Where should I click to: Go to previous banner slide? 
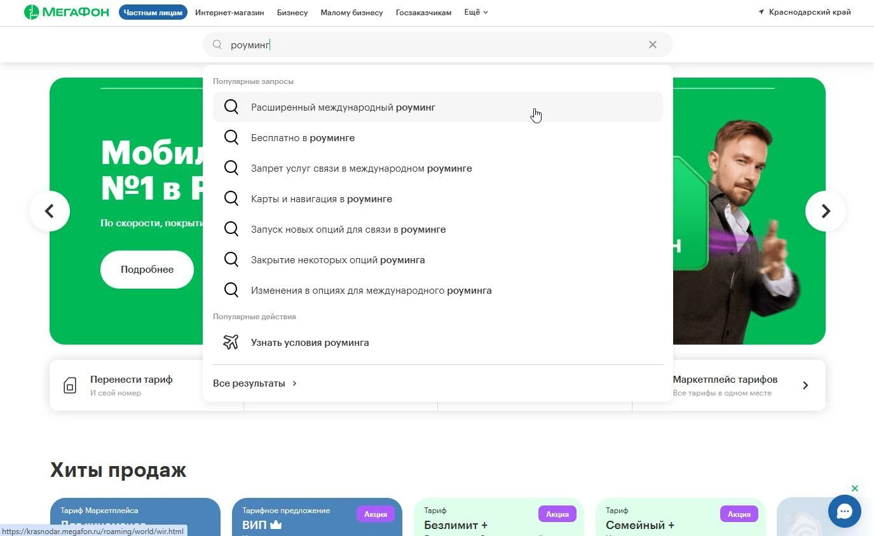[50, 211]
